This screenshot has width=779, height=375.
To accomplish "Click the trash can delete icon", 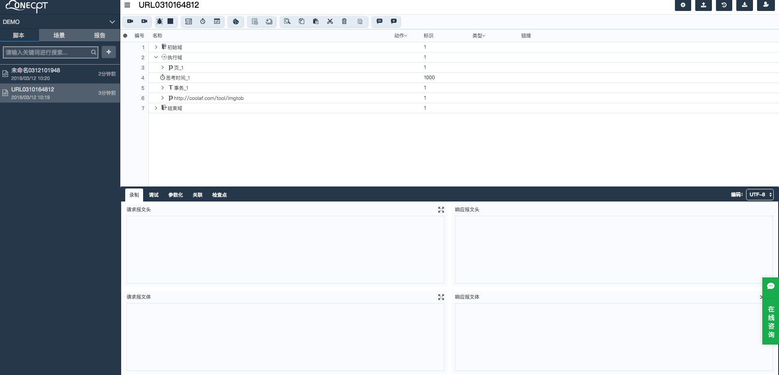I will 344,22.
